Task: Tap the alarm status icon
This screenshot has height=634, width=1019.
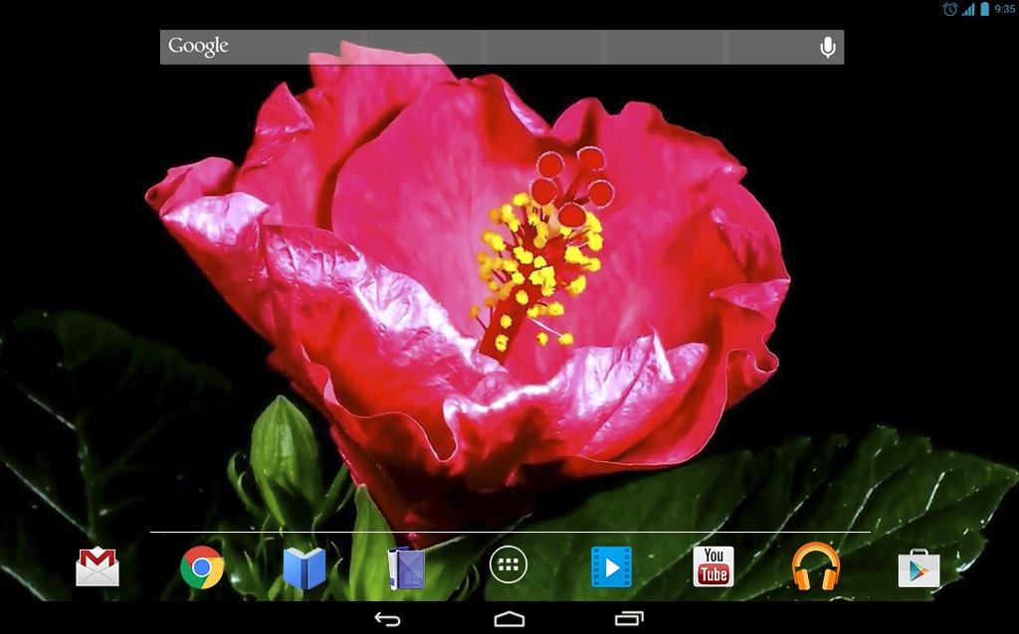Action: (950, 9)
